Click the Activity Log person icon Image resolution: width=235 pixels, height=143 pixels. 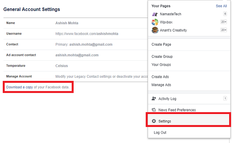(154, 98)
